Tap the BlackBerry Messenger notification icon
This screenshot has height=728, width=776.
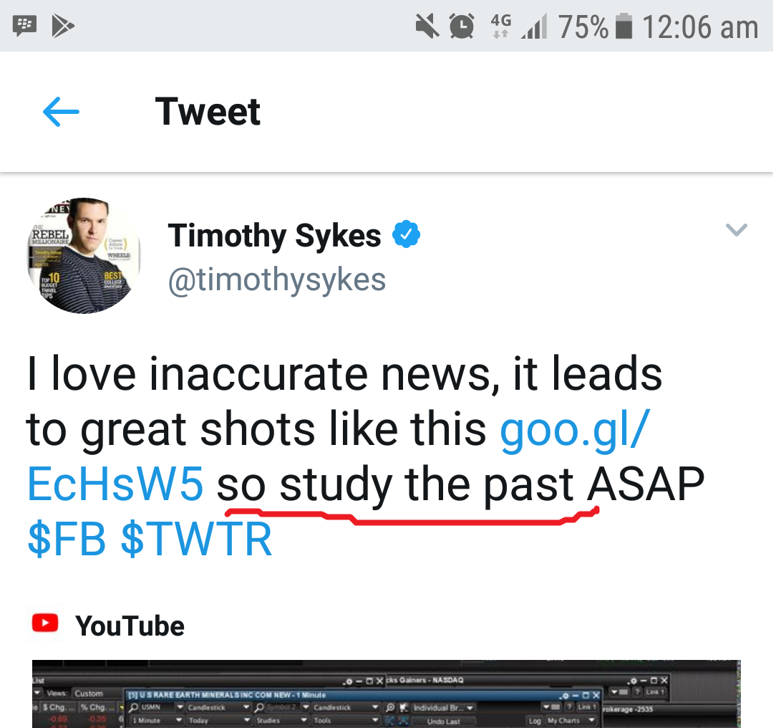point(25,27)
